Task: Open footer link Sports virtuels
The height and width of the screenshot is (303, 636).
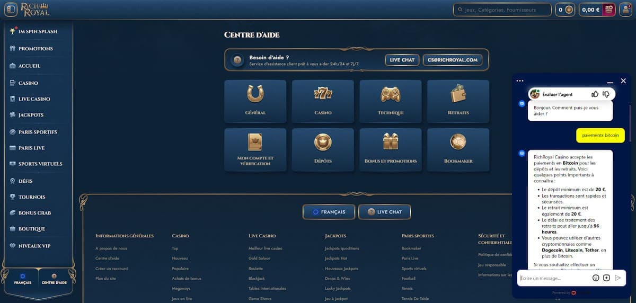Action: 415,269
